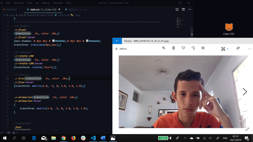
Task: Open the Photos more options ellipsis menu
Action: pyautogui.click(x=250, y=49)
